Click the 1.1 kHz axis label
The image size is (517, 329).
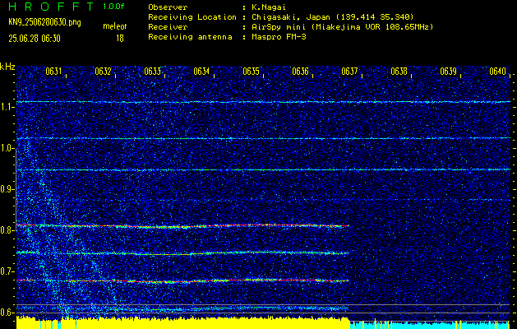pos(7,107)
